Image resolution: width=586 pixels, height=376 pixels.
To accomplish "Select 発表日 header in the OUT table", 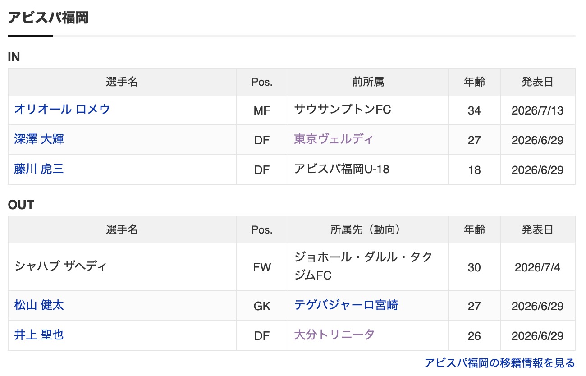I will (x=538, y=230).
